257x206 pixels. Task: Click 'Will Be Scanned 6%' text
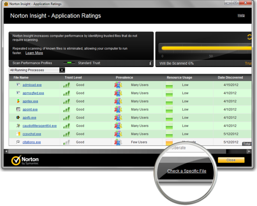(x=177, y=63)
